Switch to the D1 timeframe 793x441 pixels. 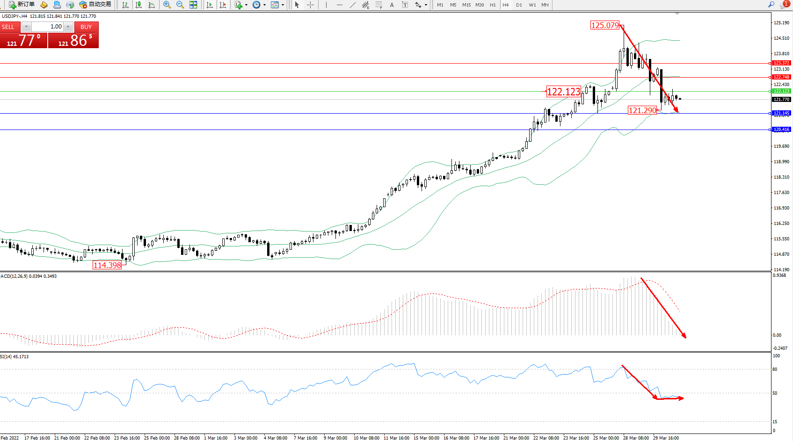point(519,5)
